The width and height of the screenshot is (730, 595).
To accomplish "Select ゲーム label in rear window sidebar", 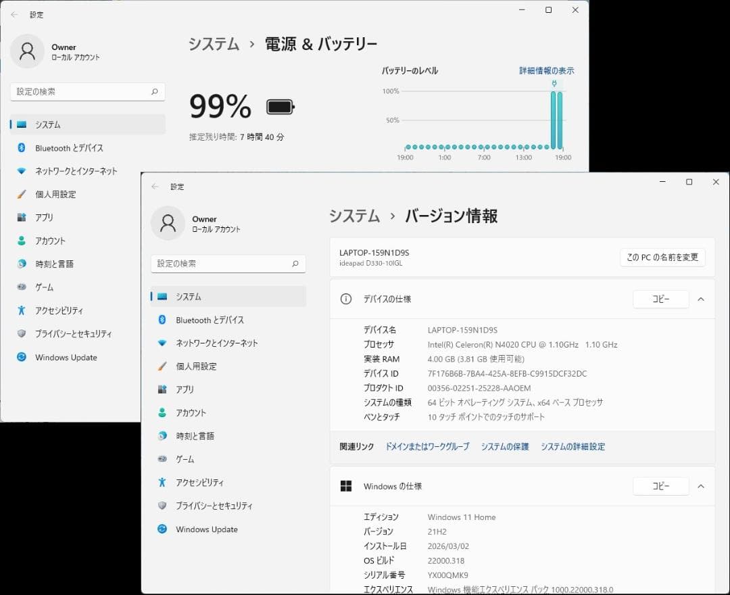I will (44, 287).
